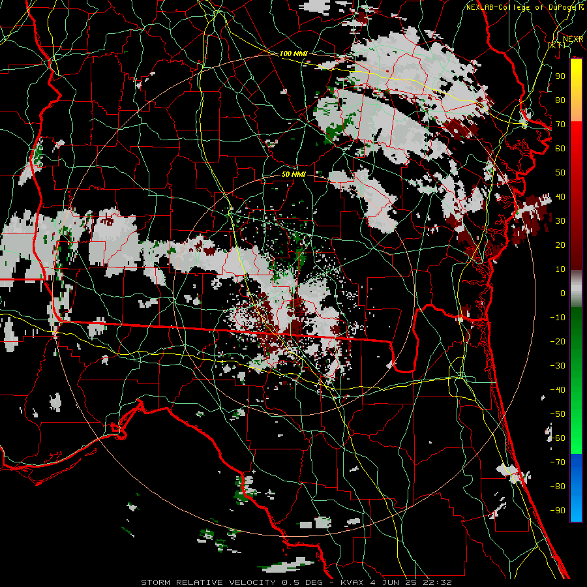Click the "50 NMI" range ring label
The image size is (587, 587).
(x=293, y=174)
